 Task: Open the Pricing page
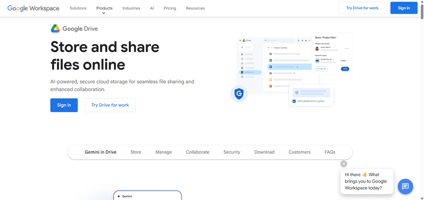click(170, 8)
